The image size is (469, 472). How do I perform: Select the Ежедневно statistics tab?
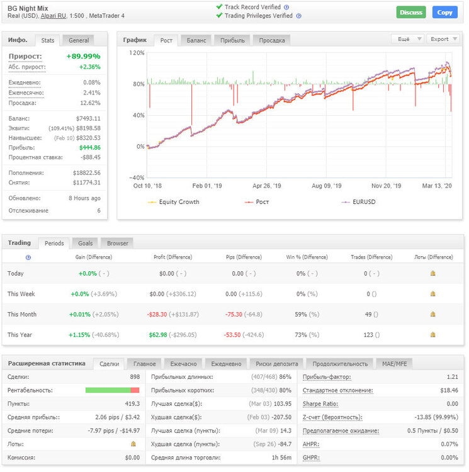[x=226, y=364]
